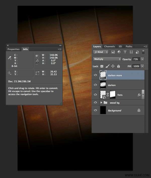Hide the darken more layer
The image size is (151, 178).
click(95, 75)
